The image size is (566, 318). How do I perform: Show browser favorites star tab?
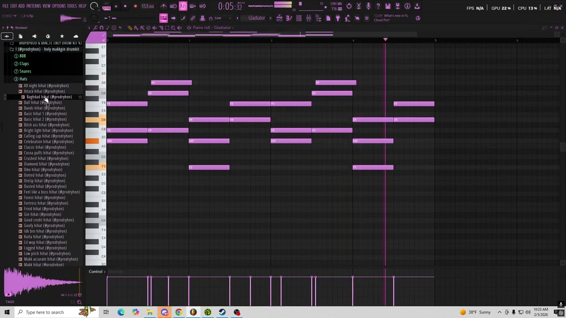point(62,36)
